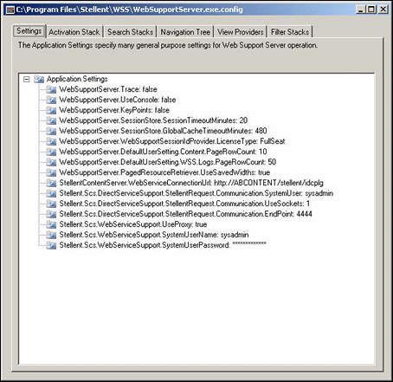393x382 pixels.
Task: Select Communication.EndPoint: 4444 row
Action: (186, 214)
